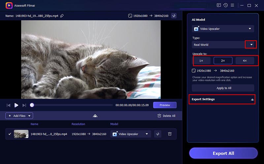Image resolution: width=264 pixels, height=164 pixels.
Task: Select the 4× upscale option
Action: [x=245, y=61]
